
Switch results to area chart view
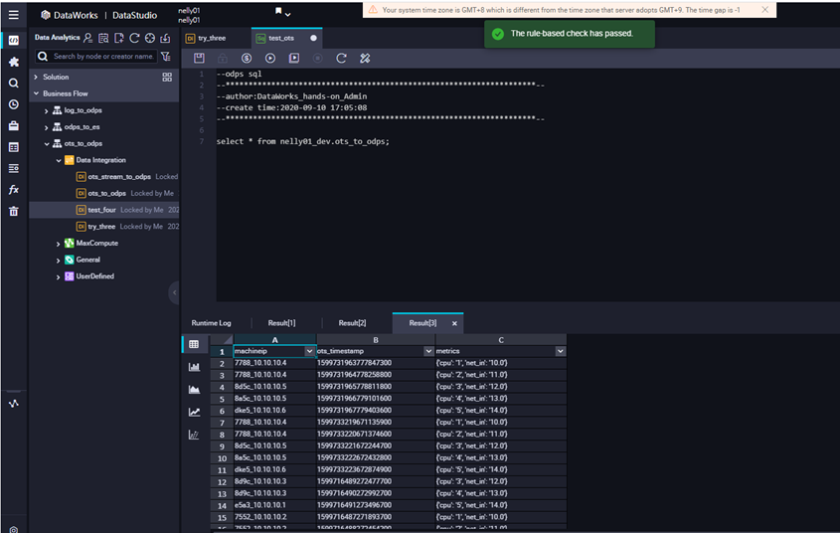(194, 390)
